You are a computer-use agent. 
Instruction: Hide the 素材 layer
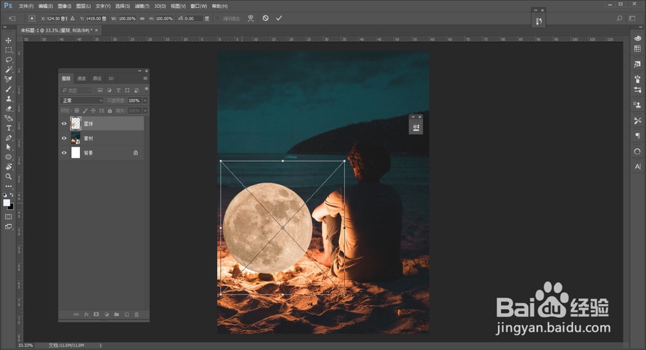pyautogui.click(x=64, y=138)
